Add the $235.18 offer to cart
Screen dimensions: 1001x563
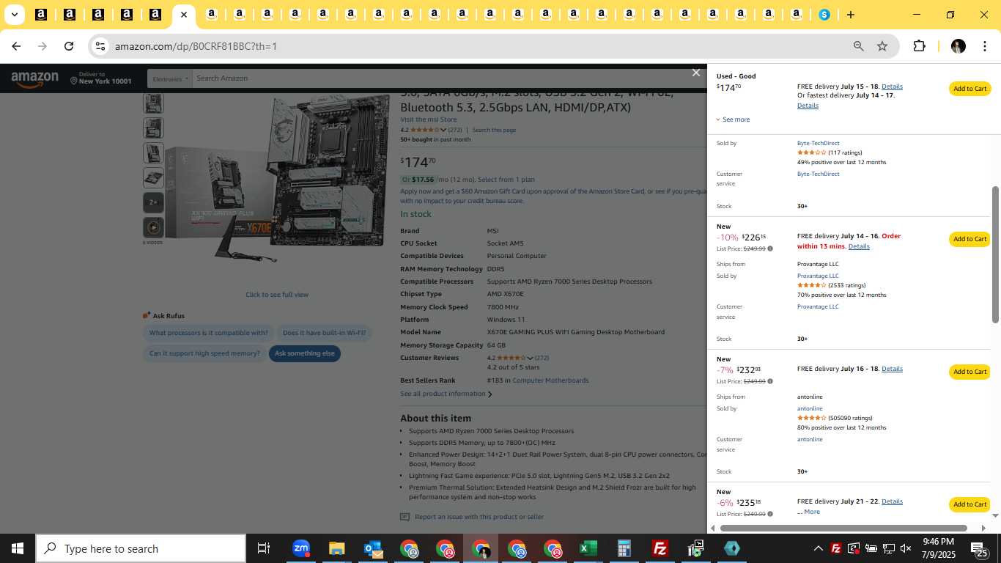point(969,504)
